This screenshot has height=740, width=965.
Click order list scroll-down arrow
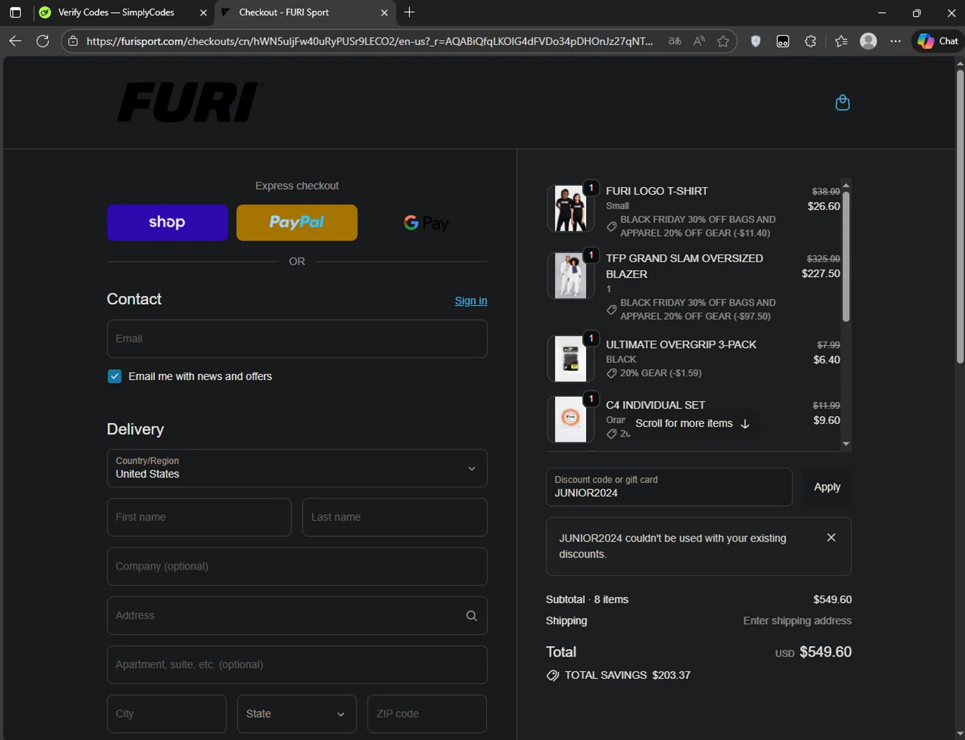click(x=846, y=444)
